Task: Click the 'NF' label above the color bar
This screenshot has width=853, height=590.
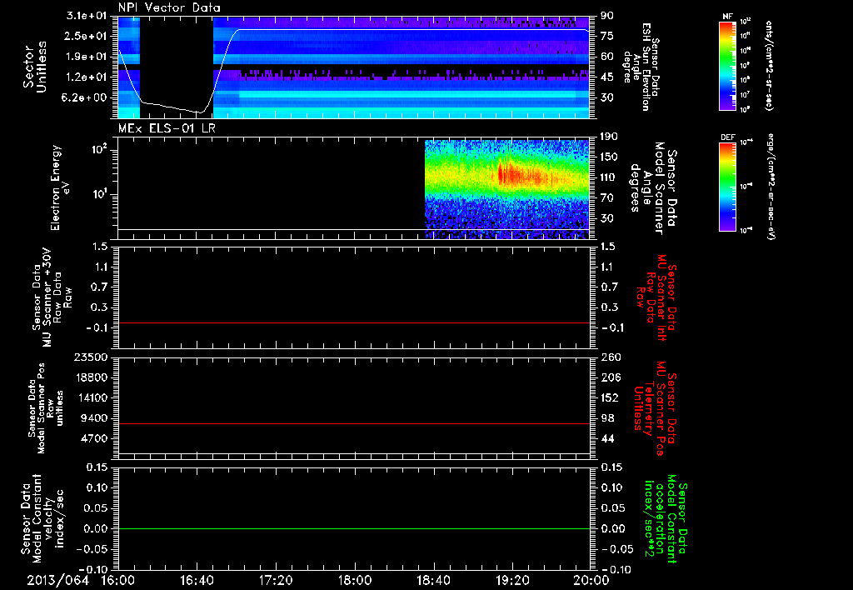Action: pos(727,17)
